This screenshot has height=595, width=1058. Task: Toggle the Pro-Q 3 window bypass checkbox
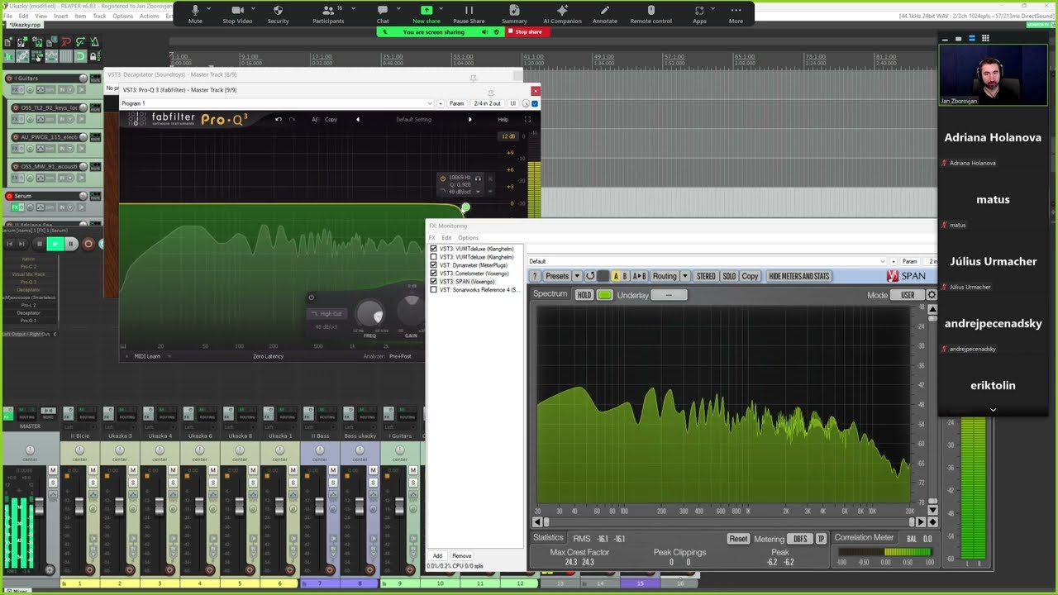pyautogui.click(x=535, y=103)
